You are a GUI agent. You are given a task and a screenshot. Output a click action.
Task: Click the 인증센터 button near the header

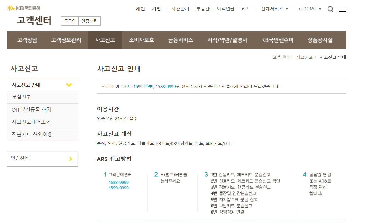(89, 21)
